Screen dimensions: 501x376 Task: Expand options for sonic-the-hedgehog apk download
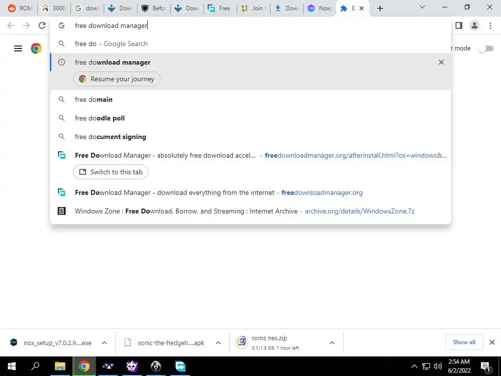pos(218,343)
